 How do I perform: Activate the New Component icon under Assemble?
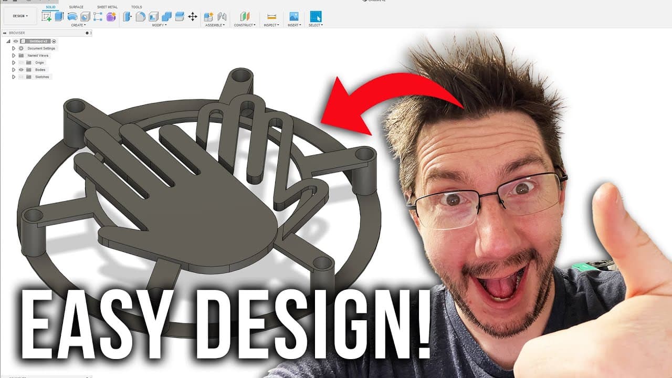click(x=207, y=17)
